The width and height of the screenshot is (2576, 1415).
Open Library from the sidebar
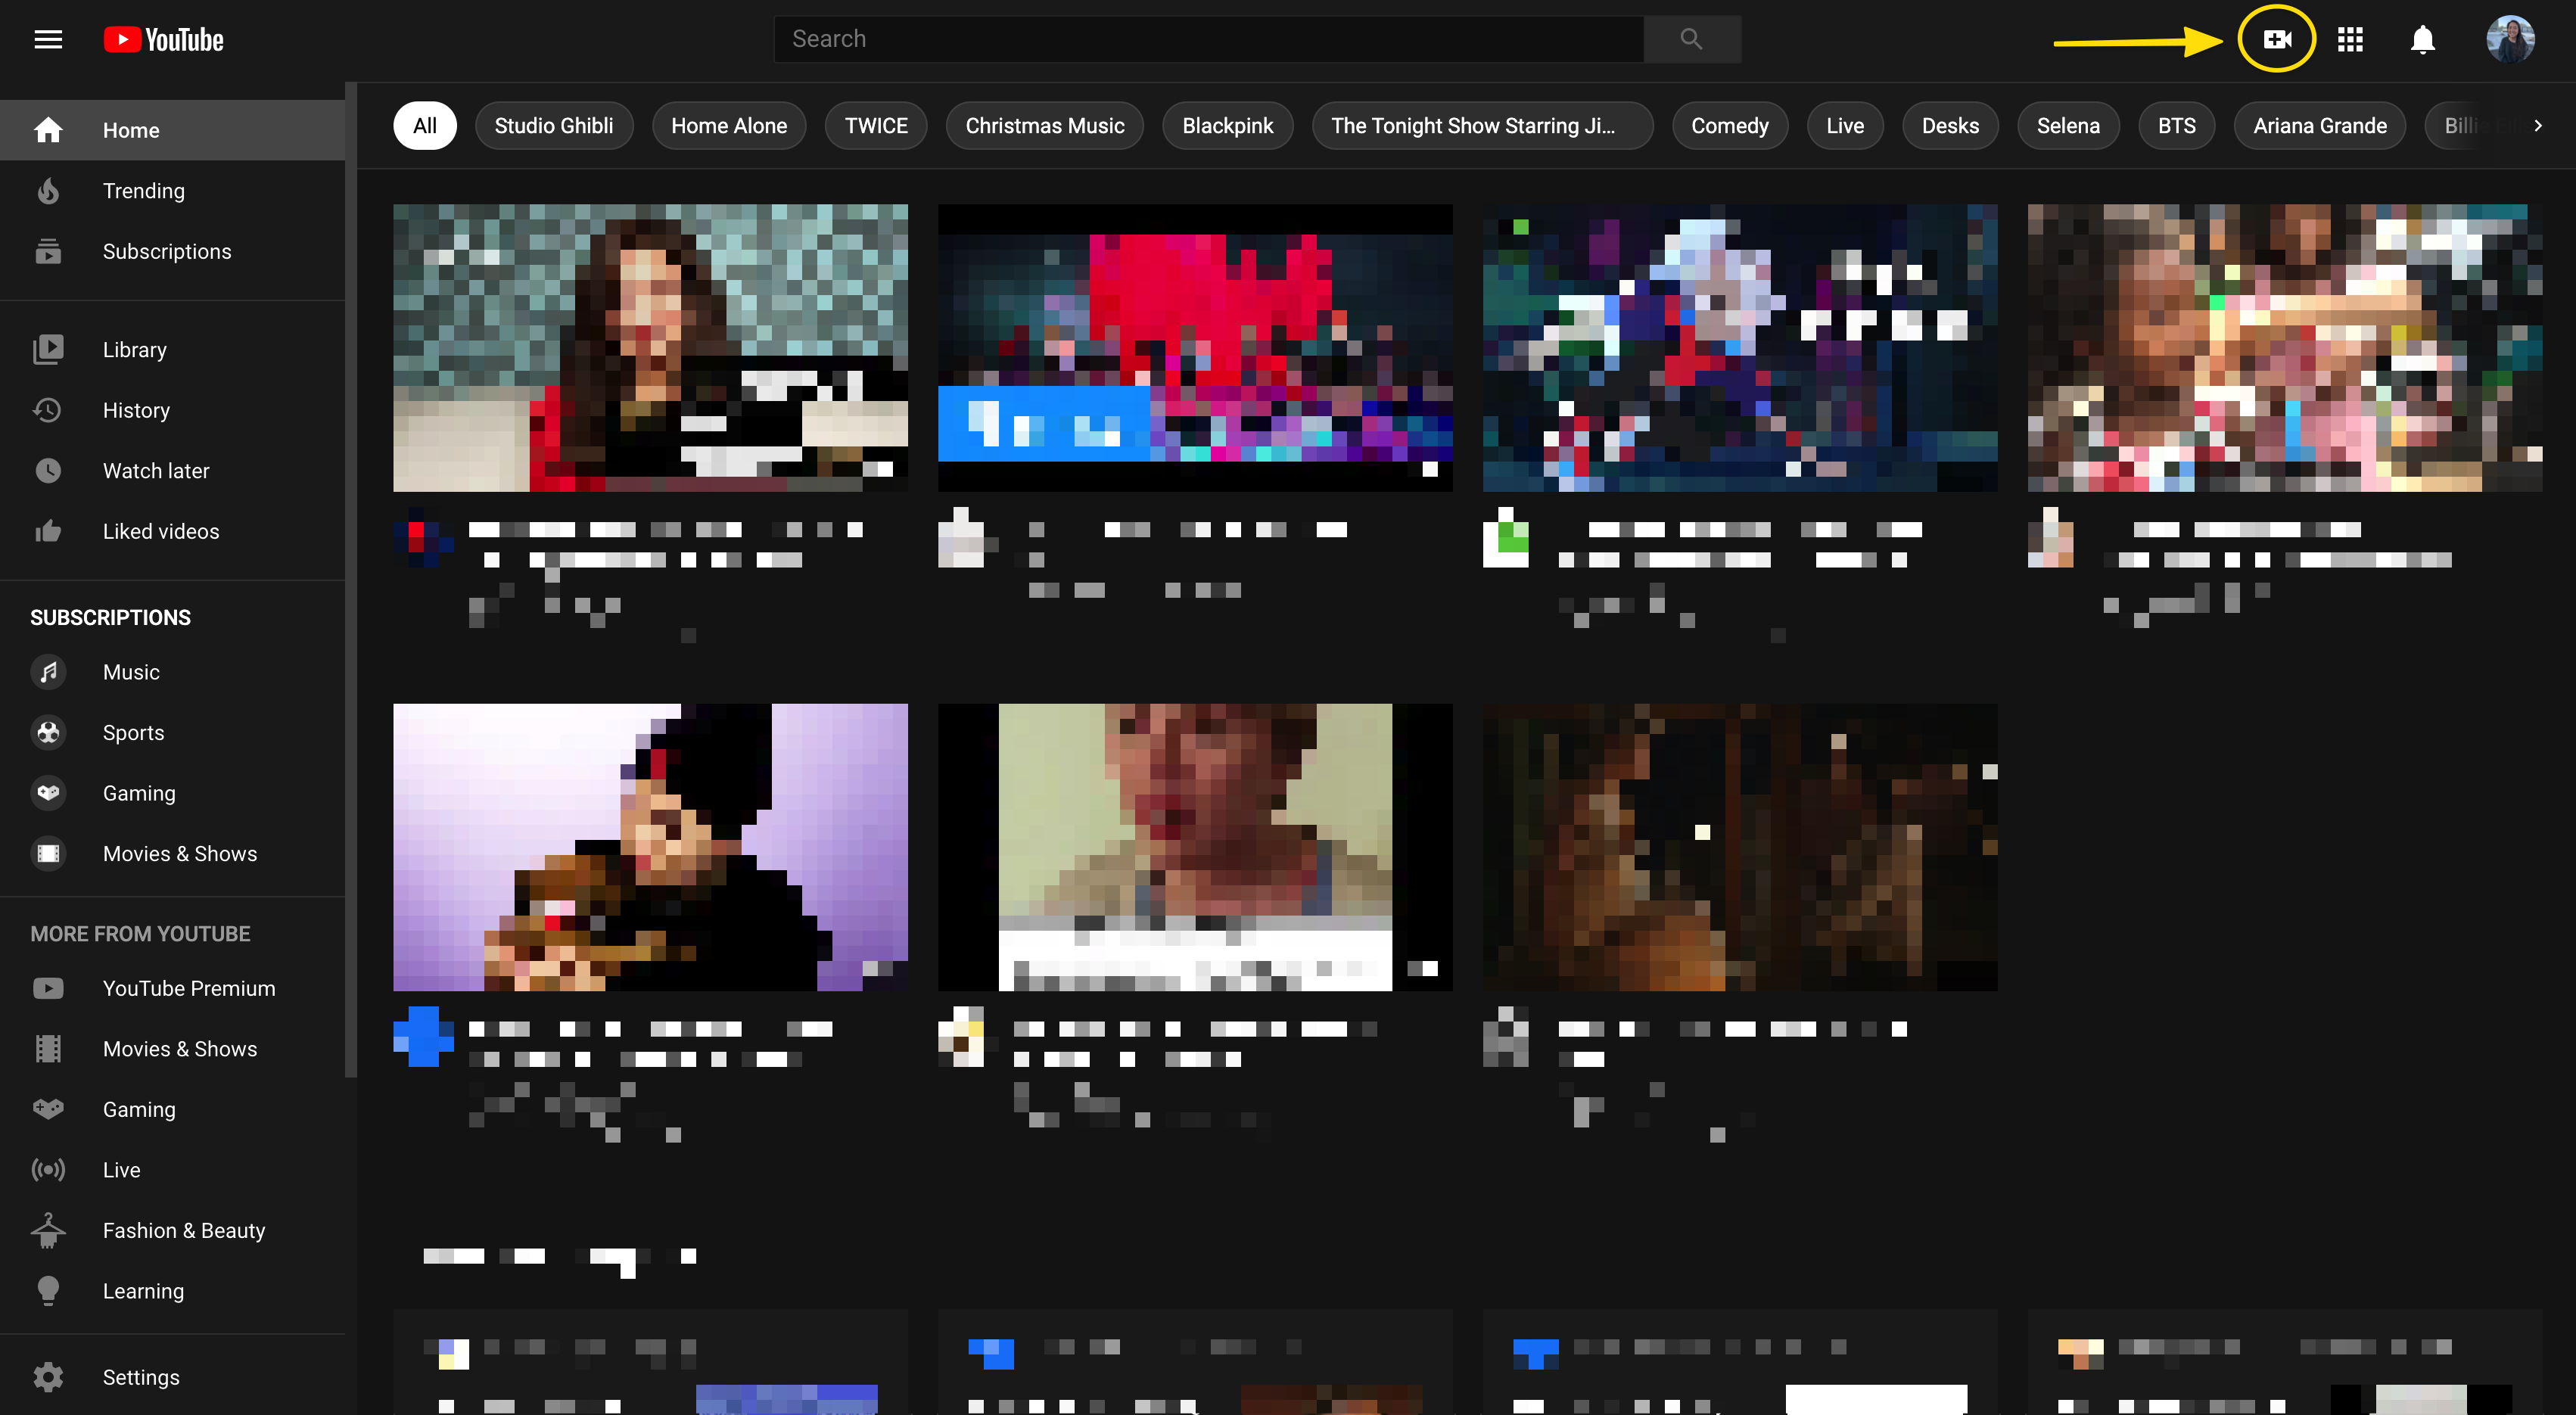click(x=134, y=350)
